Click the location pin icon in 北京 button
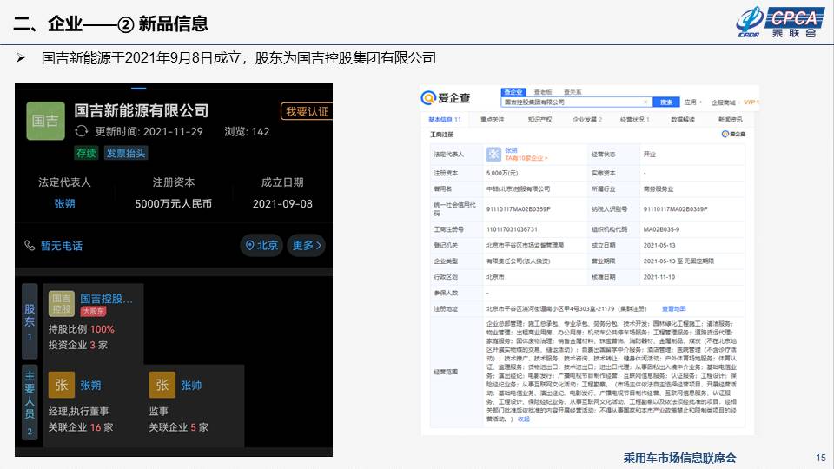Screen dimensions: 834x469 (249, 245)
